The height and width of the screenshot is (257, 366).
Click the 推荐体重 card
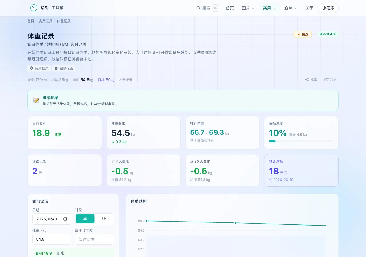click(x=222, y=133)
